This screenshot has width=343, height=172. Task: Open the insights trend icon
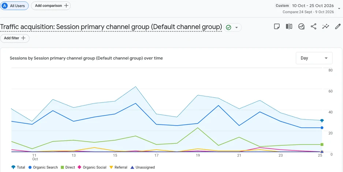point(301,27)
